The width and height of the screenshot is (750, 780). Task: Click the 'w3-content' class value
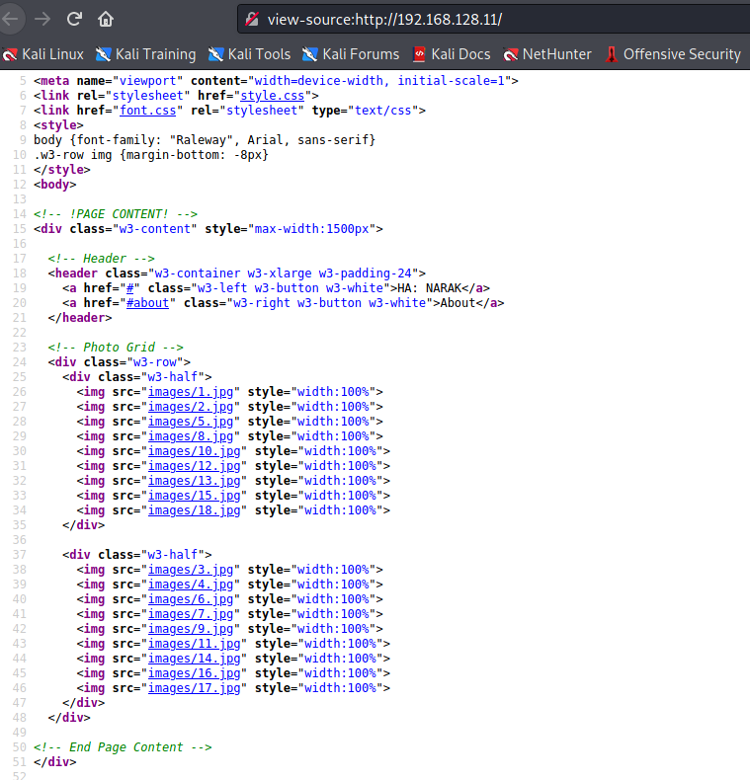pyautogui.click(x=155, y=229)
